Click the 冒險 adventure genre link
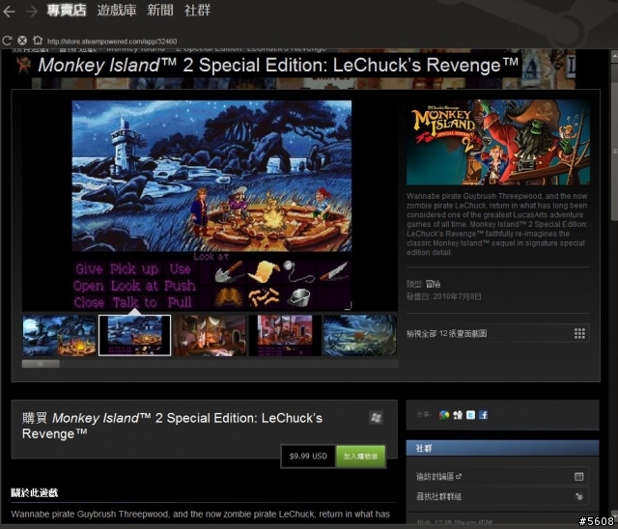Image resolution: width=618 pixels, height=529 pixels. (434, 284)
